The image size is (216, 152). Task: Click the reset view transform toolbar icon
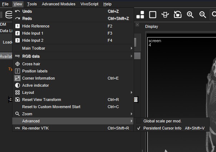pos(178,15)
